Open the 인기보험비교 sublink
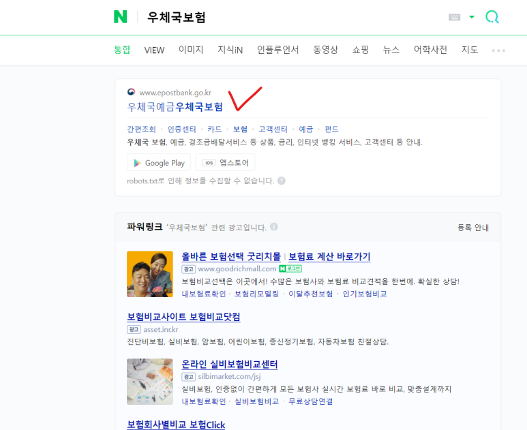Screen dimensions: 527x430 (365, 294)
